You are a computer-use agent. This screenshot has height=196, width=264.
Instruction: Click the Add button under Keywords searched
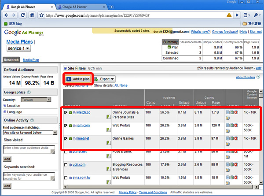click(x=7, y=186)
